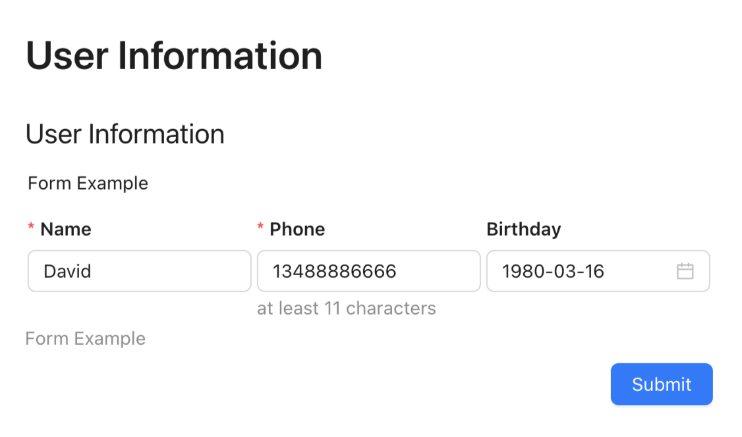Focus the Name input field

139,271
